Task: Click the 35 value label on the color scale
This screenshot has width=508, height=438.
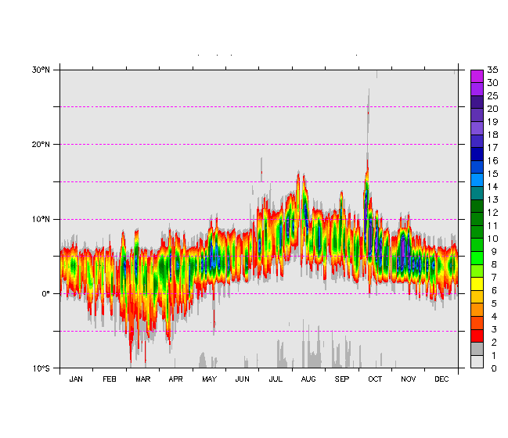Action: pos(492,70)
